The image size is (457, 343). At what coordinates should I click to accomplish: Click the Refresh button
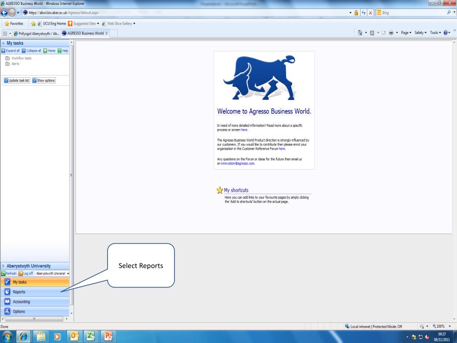tap(9, 273)
